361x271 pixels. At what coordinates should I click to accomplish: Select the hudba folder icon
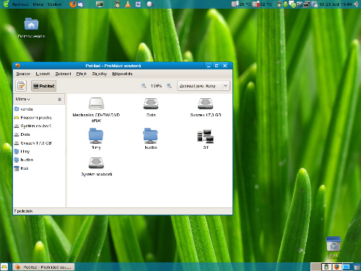pyautogui.click(x=151, y=136)
